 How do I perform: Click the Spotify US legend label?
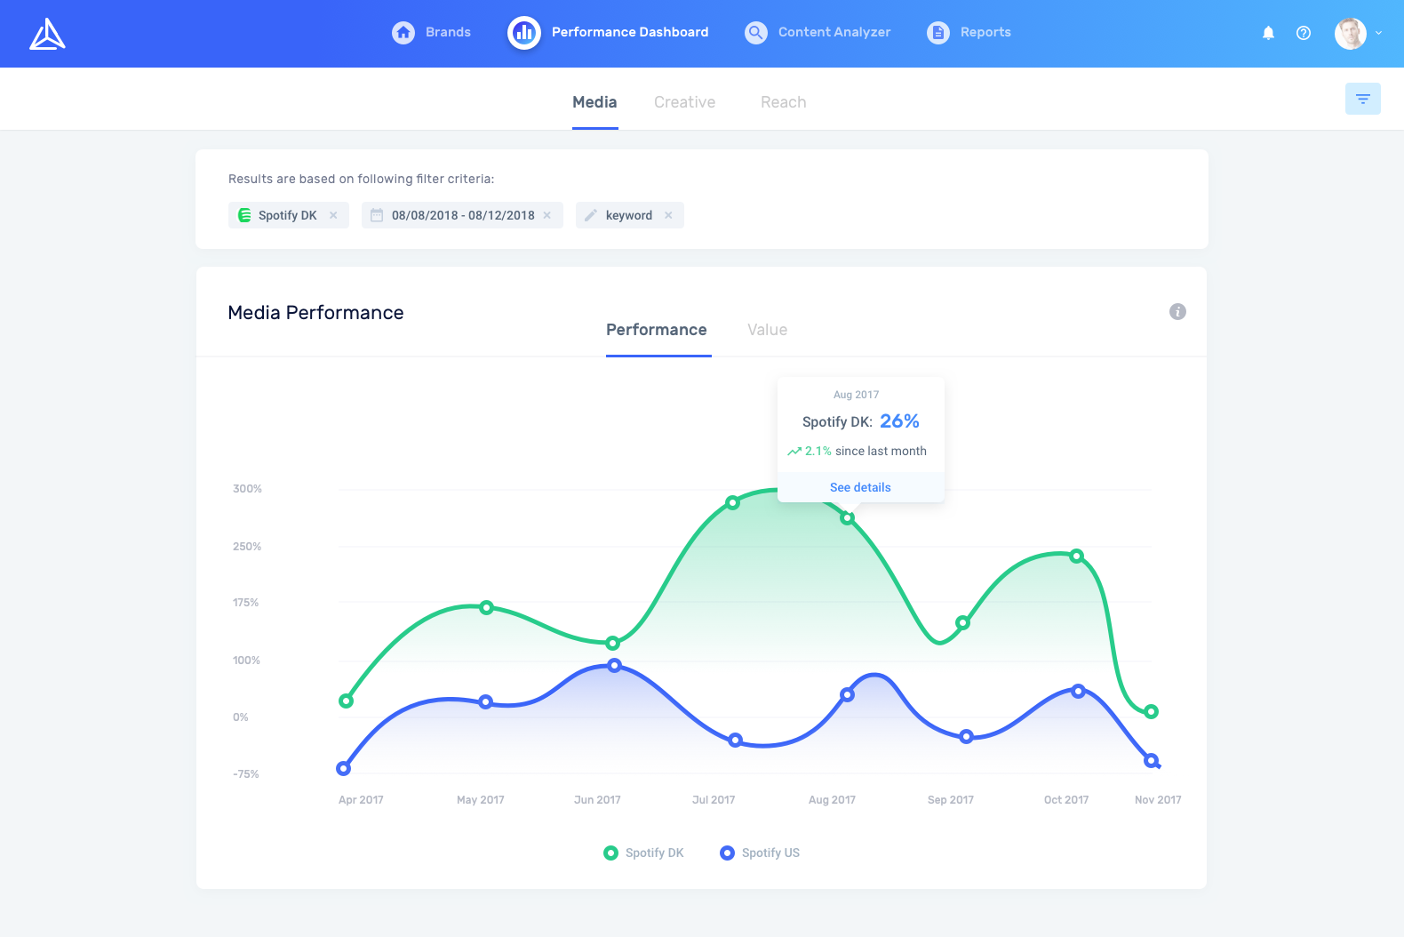770,853
